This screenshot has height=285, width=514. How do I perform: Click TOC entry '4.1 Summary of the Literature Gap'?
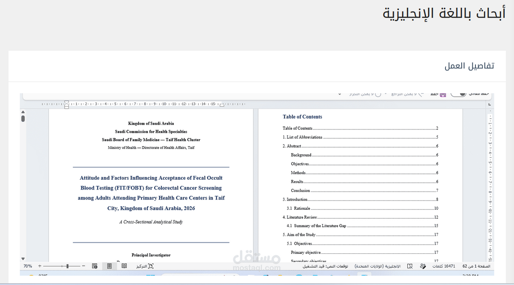(317, 226)
